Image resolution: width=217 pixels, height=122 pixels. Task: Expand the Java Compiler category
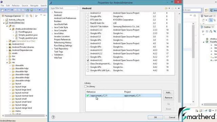(52, 30)
